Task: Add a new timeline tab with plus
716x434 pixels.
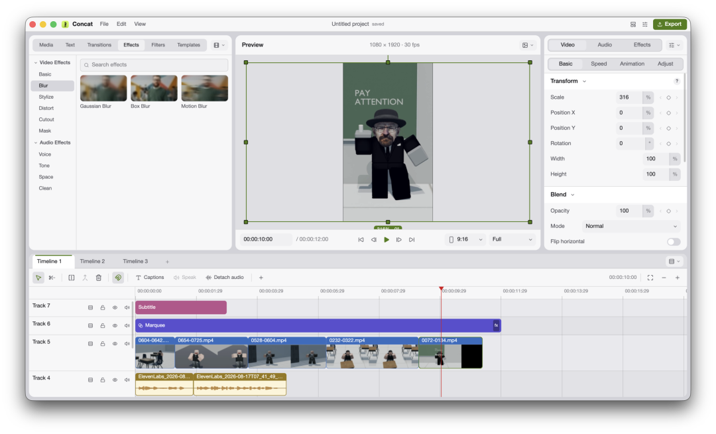Action: coord(167,262)
